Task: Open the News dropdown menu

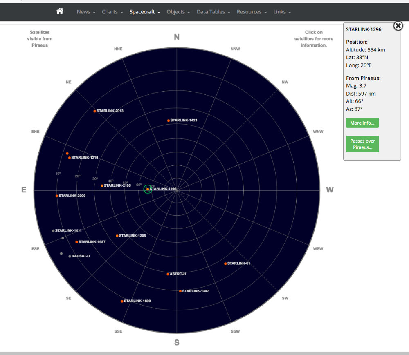Action: [x=86, y=12]
